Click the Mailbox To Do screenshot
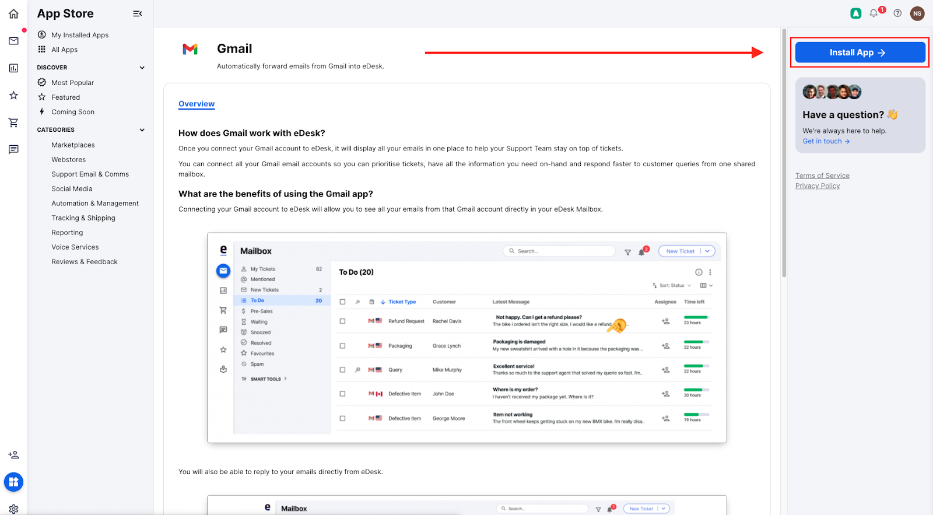Screen dimensions: 933x515 click(467, 338)
